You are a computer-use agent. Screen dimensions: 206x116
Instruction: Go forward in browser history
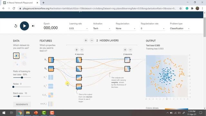pos(9,8)
